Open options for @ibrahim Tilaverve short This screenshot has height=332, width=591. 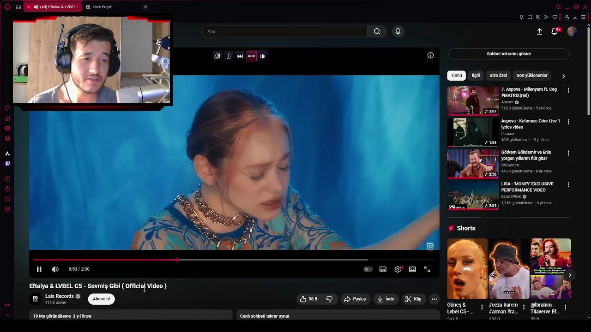tap(565, 307)
